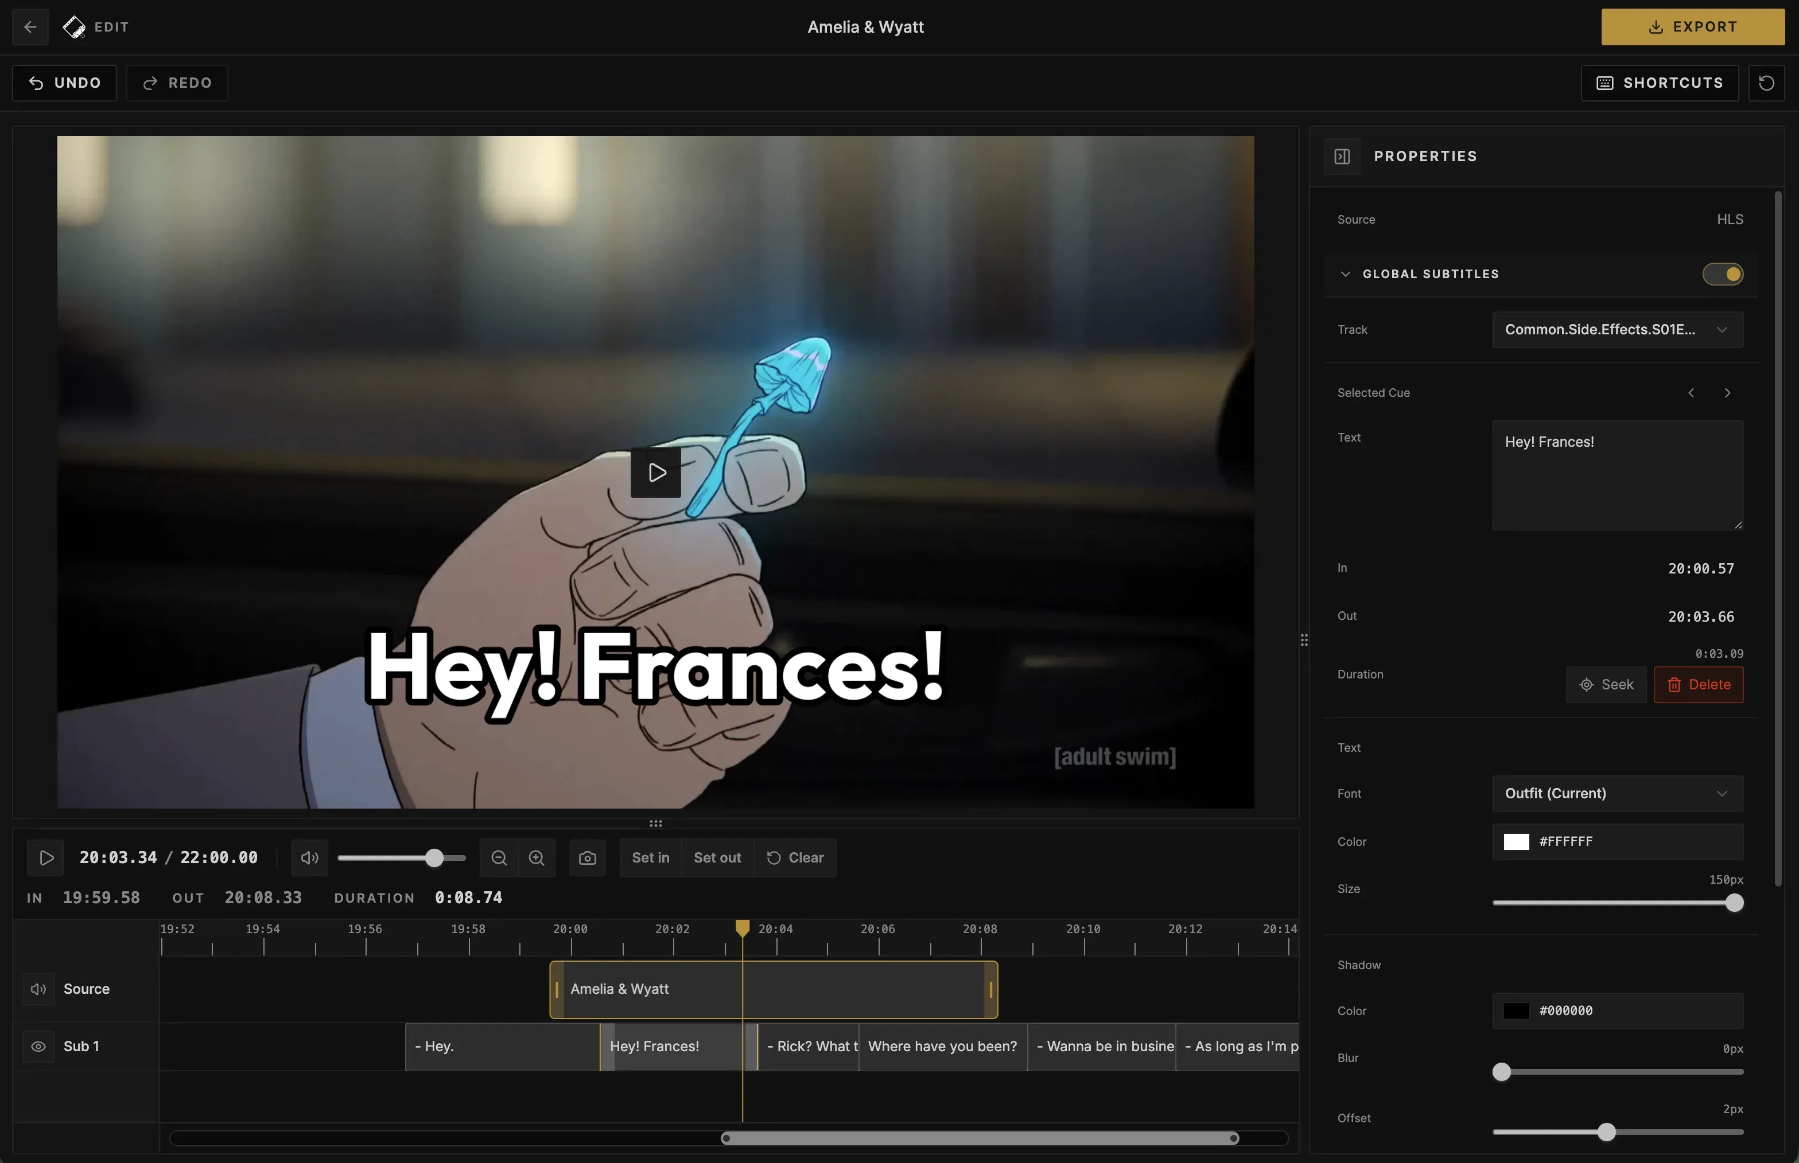Zoom out the timeline

[x=499, y=858]
